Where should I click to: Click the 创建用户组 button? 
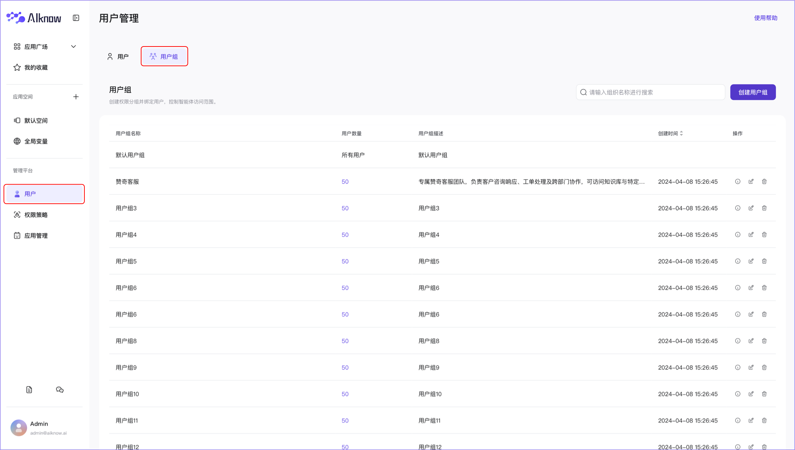point(752,92)
